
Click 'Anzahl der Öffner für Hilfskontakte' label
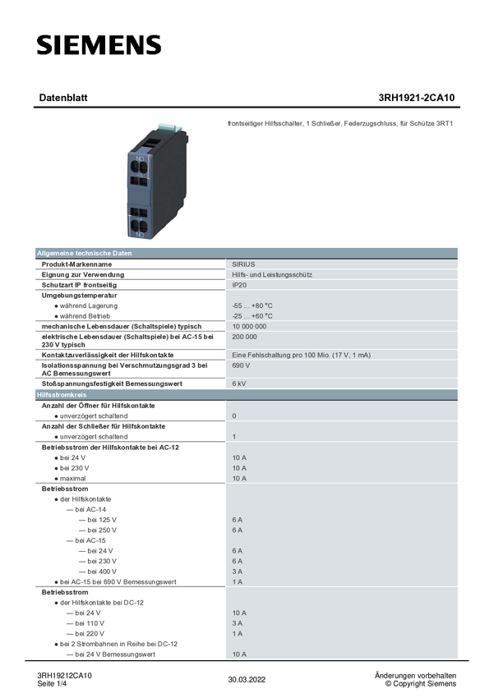(98, 406)
